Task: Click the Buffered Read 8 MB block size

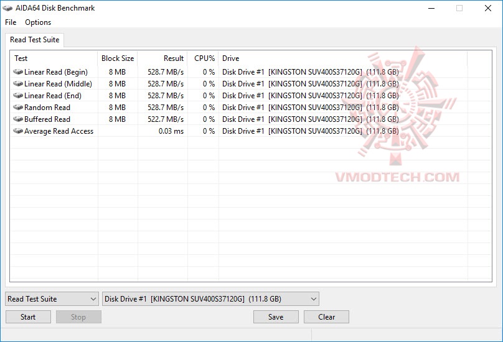Action: pyautogui.click(x=117, y=119)
